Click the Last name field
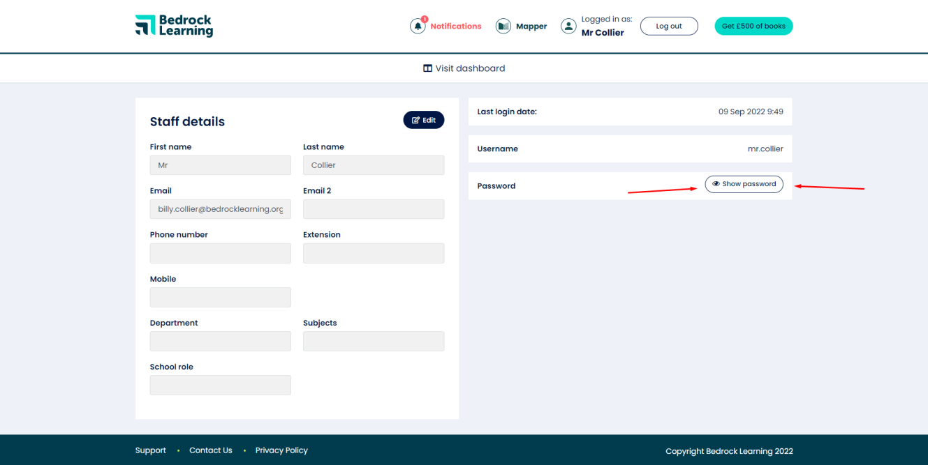 374,165
